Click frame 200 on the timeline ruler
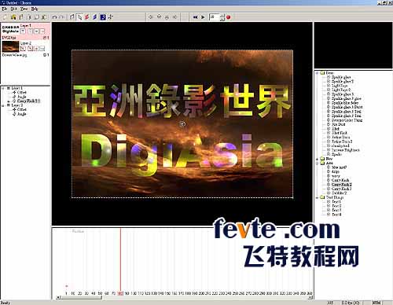 pyautogui.click(x=201, y=293)
